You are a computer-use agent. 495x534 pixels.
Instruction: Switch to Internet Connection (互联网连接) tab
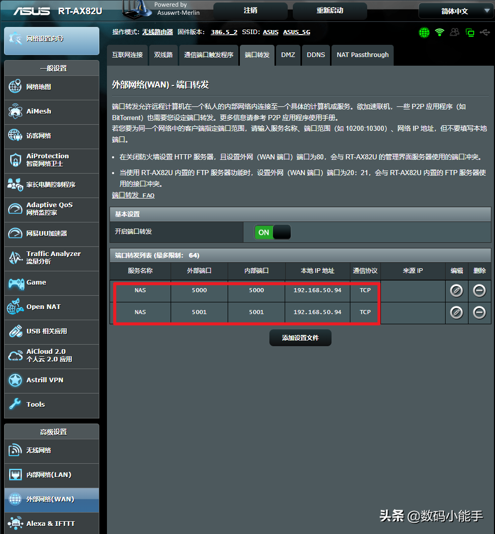(x=127, y=55)
